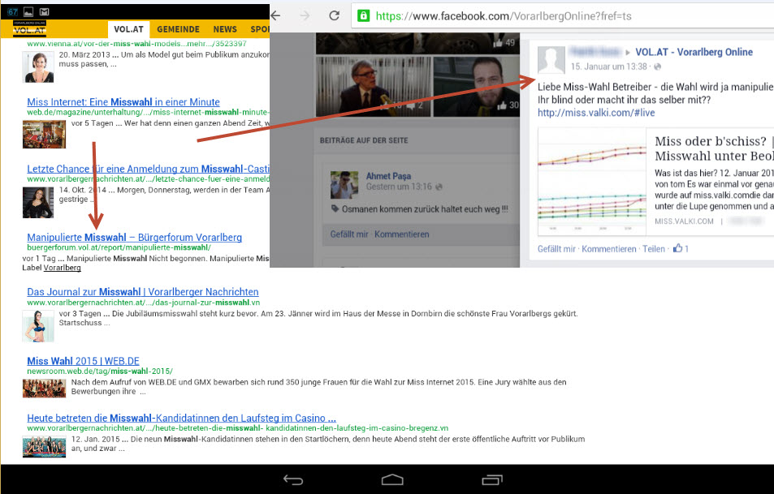
Task: Click the thumbnail beside '12. Jan. 2015' result
Action: 44,447
